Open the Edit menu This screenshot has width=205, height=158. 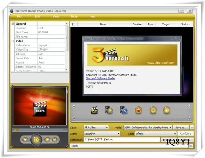(37, 16)
